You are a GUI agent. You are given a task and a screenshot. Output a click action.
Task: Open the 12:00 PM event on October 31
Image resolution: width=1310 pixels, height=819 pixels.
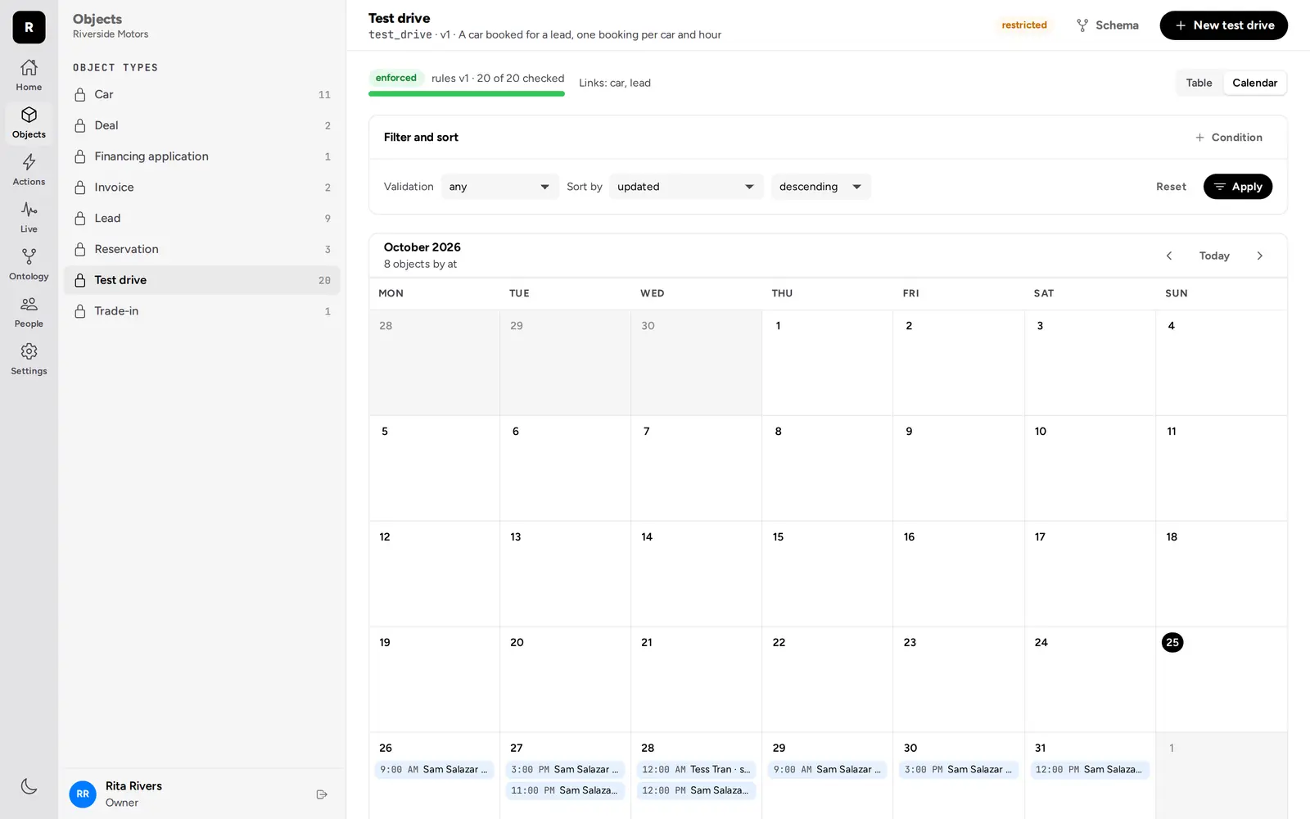pyautogui.click(x=1090, y=770)
